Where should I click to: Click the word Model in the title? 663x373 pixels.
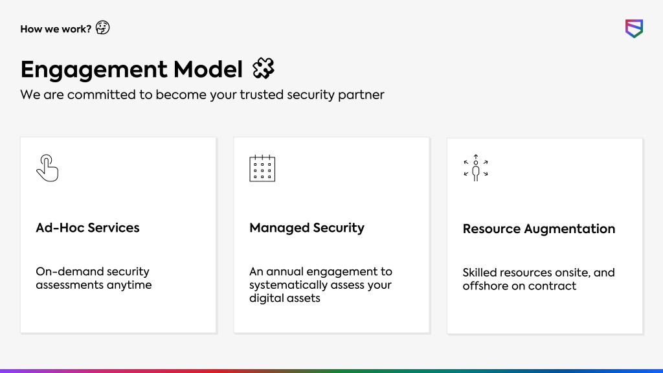click(x=208, y=69)
